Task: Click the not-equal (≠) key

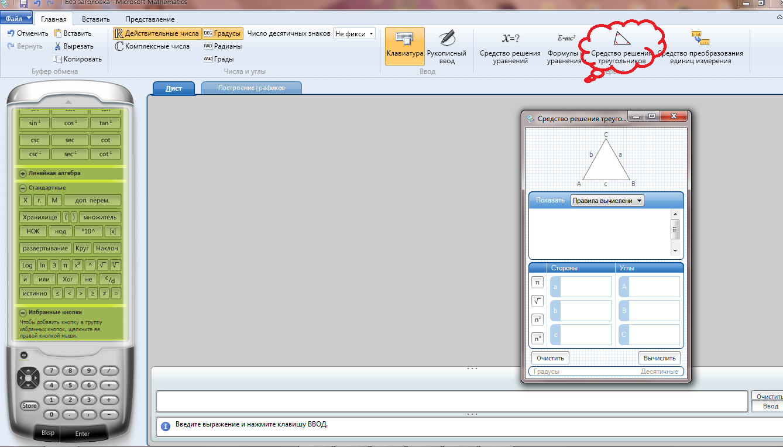Action: [x=105, y=293]
